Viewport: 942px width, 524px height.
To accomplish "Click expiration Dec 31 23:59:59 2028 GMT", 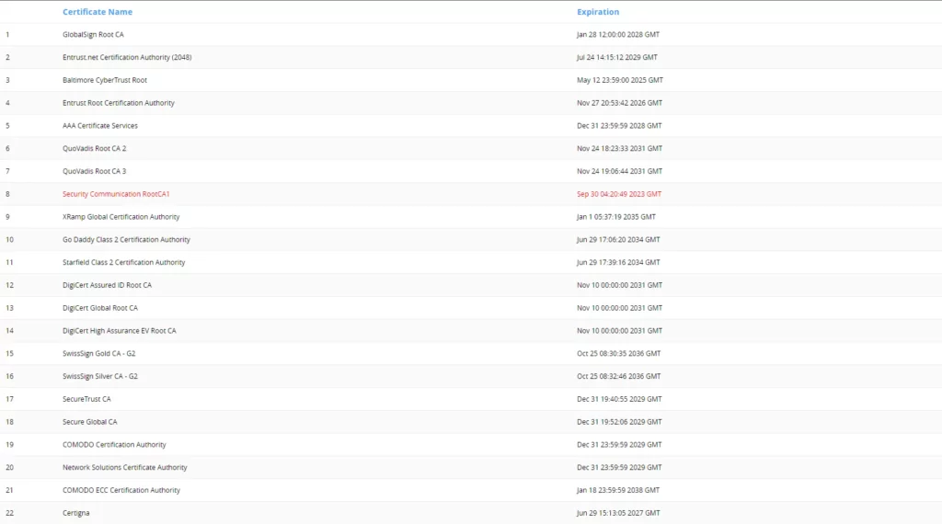I will pos(619,126).
